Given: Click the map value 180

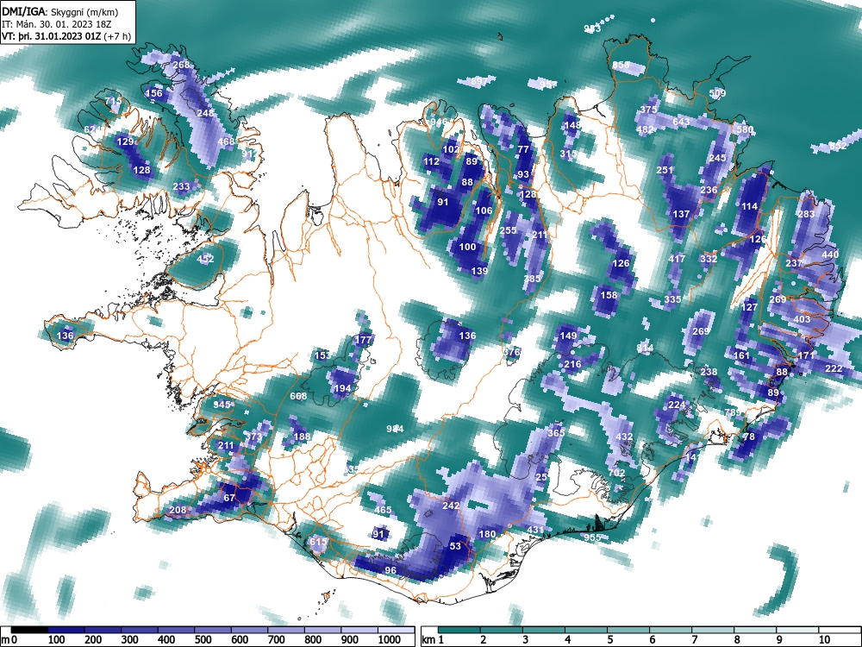Looking at the screenshot, I should (487, 534).
